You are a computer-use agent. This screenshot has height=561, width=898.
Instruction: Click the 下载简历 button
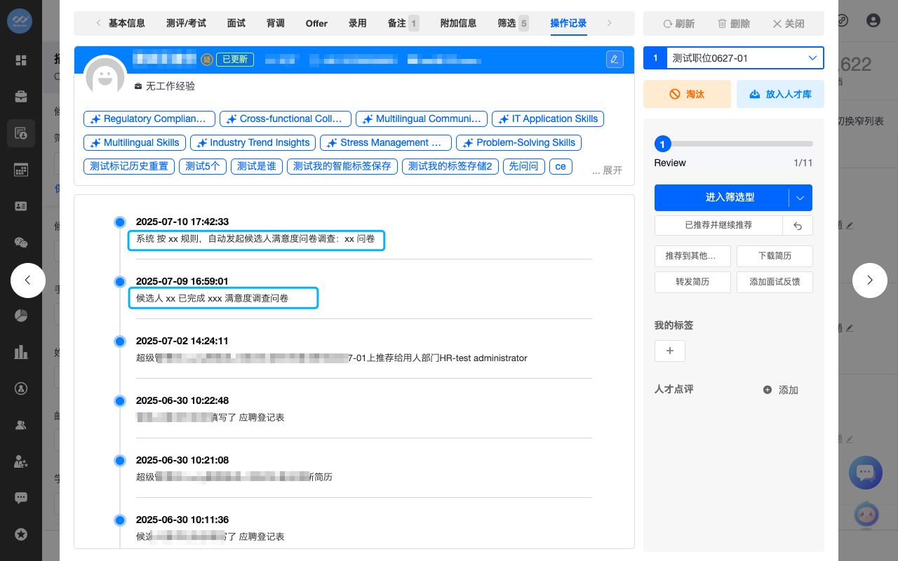[x=775, y=256]
